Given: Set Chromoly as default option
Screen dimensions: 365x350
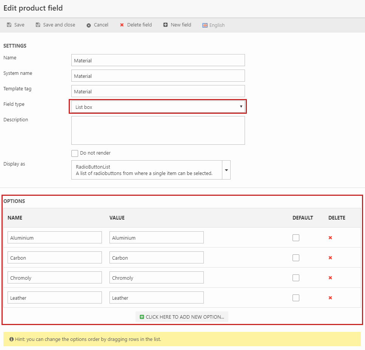Looking at the screenshot, I should click(296, 278).
